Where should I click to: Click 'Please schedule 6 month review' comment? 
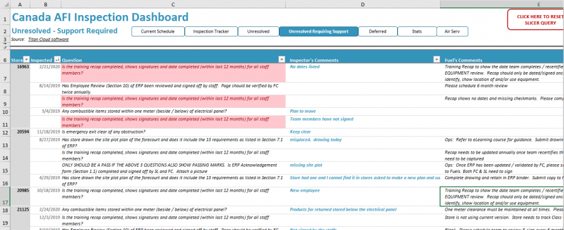(x=476, y=86)
